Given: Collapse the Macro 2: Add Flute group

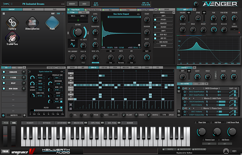Looking at the screenshot, I should click(189, 98).
